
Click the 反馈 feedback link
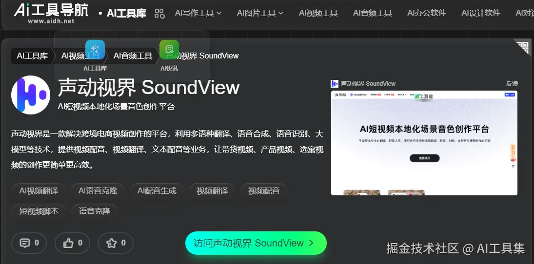coord(512,84)
